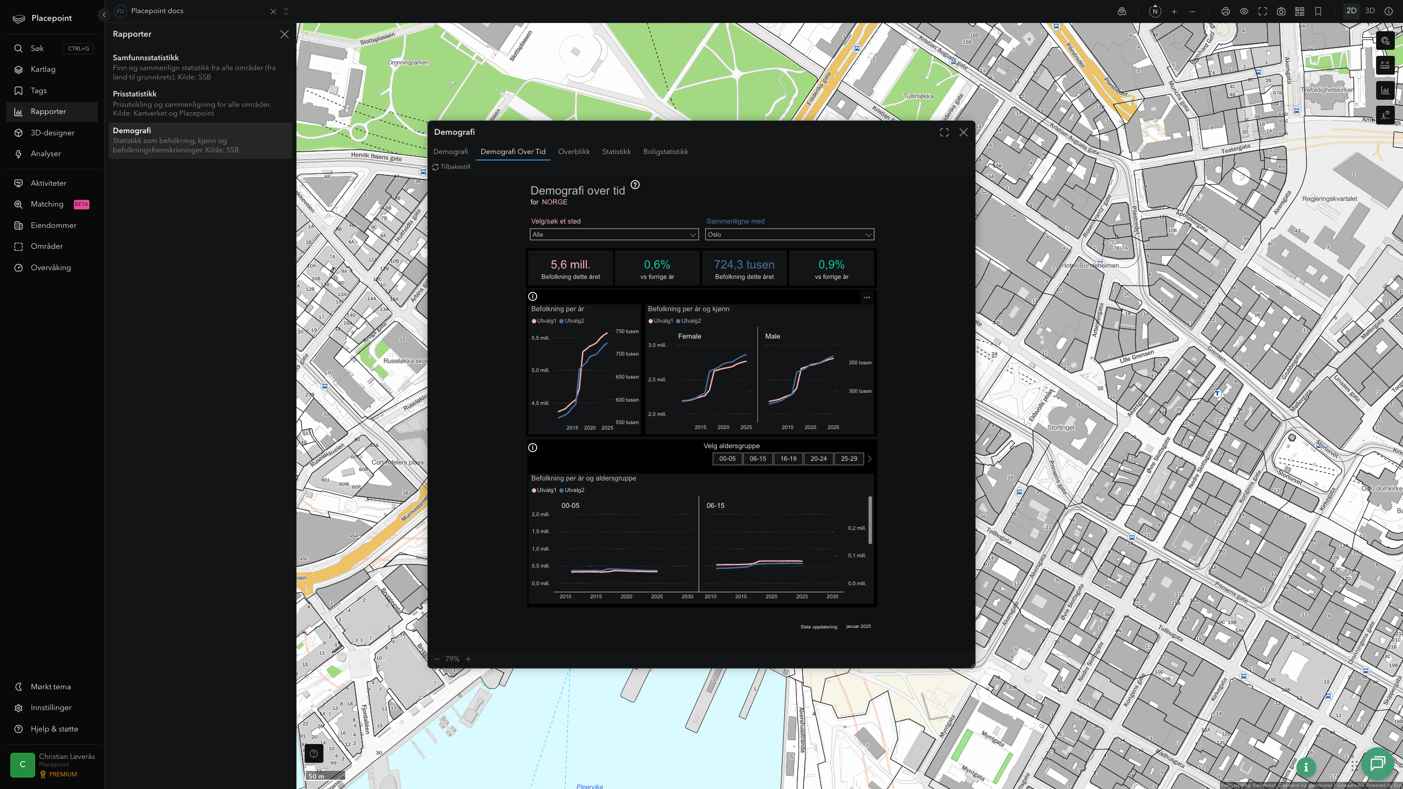Click the print map icon

[1225, 12]
